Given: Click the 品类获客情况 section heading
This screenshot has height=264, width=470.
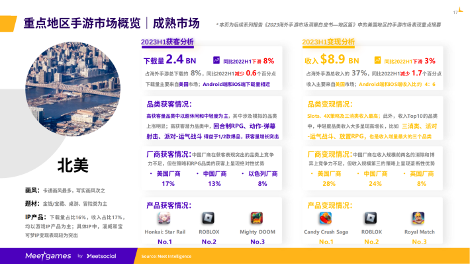Looking at the screenshot, I should pos(169,105).
